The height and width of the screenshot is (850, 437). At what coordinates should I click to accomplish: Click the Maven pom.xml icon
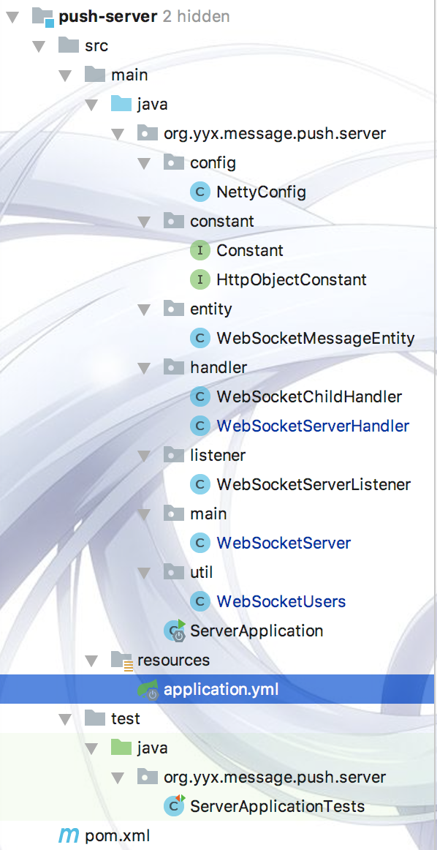(69, 836)
